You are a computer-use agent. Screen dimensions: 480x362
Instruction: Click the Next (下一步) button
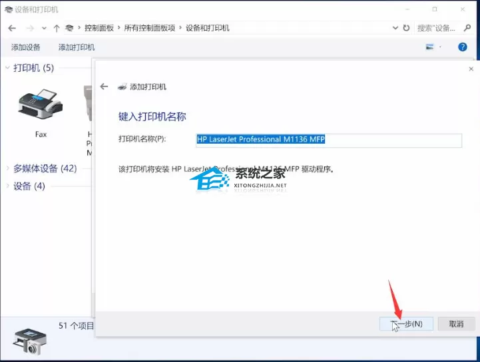pyautogui.click(x=406, y=324)
